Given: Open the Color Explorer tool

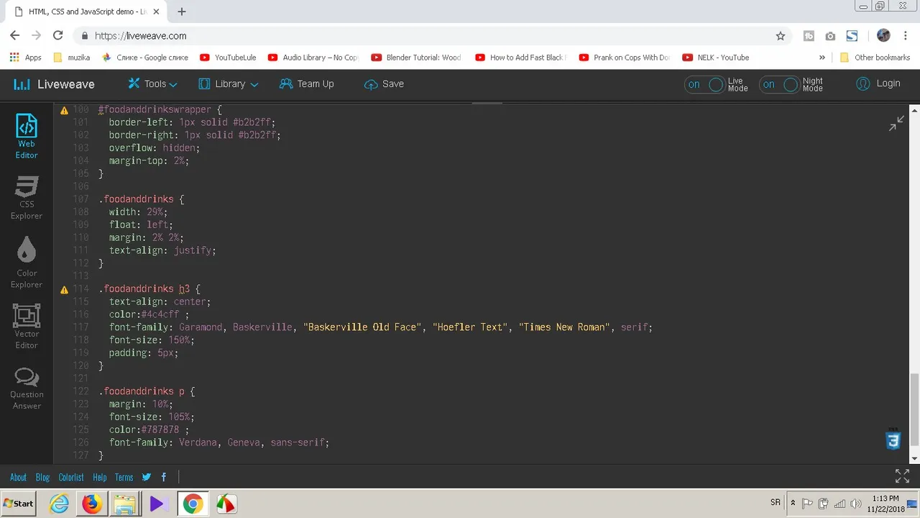Looking at the screenshot, I should click(27, 263).
